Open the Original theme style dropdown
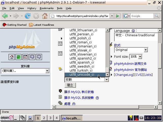 [x=146, y=50]
